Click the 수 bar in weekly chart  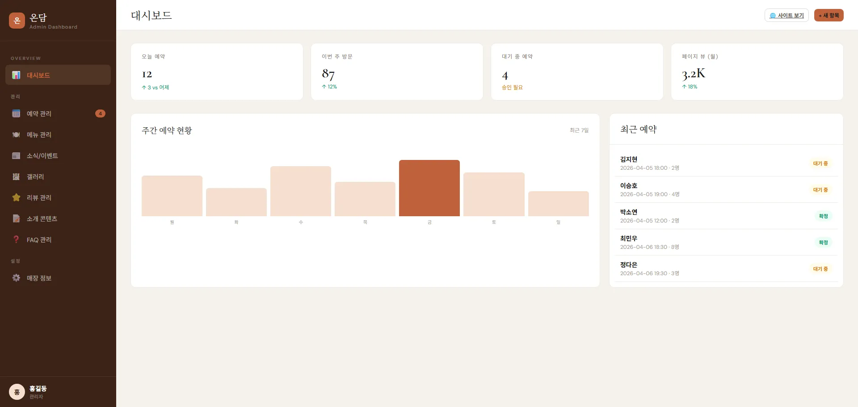click(300, 191)
